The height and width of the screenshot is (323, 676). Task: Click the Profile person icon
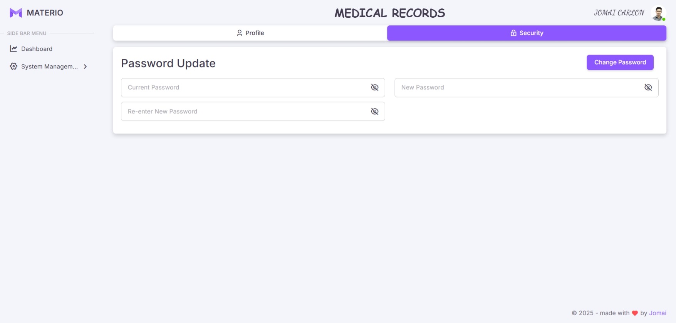[240, 33]
